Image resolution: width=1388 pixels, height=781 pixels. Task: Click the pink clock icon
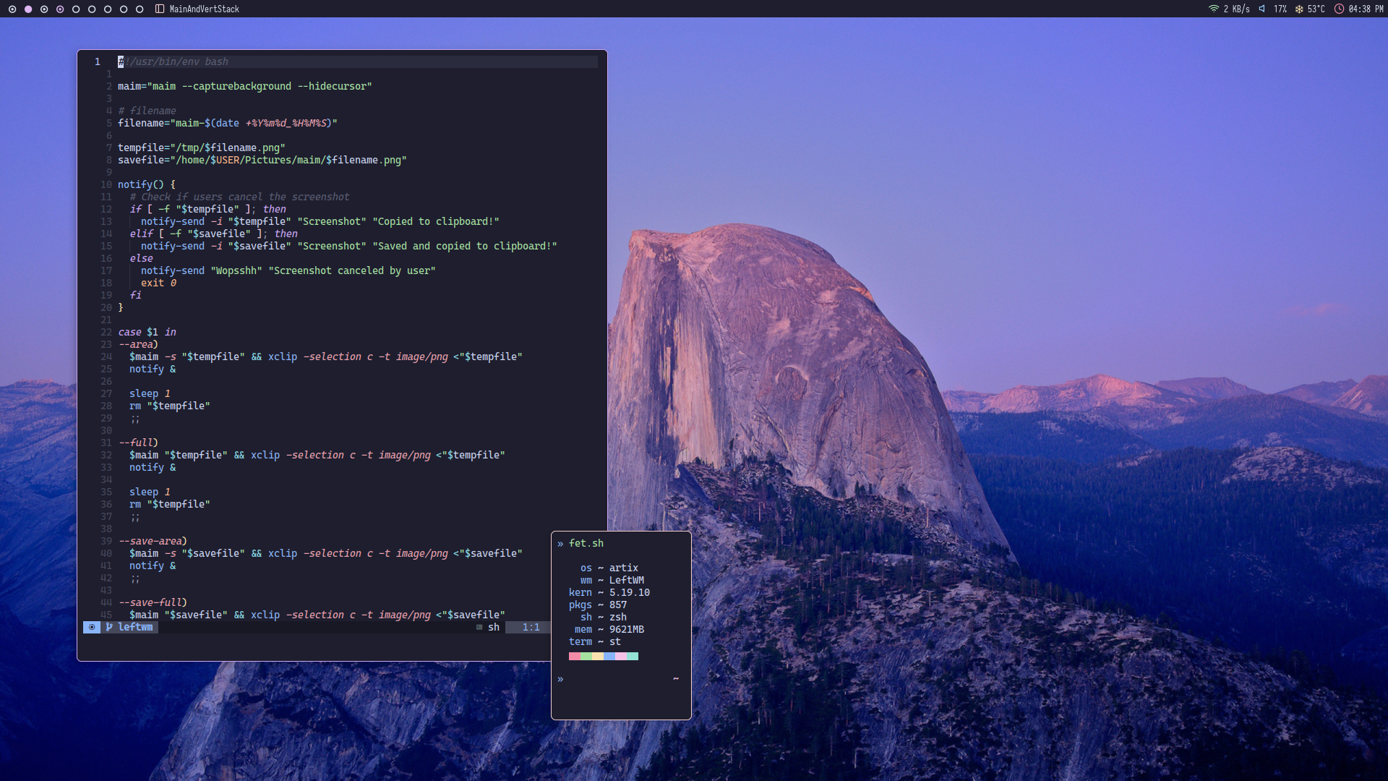(x=1339, y=9)
